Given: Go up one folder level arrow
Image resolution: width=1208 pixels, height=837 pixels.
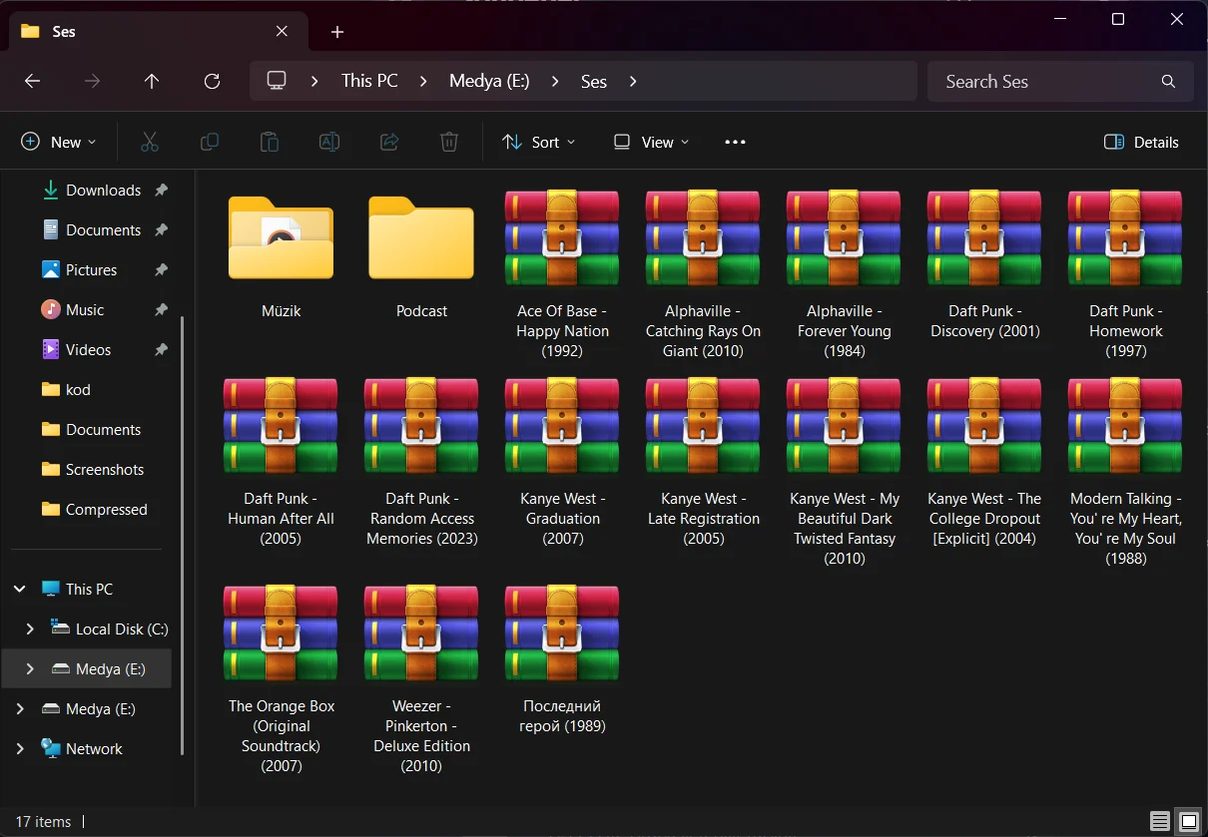Looking at the screenshot, I should click(152, 82).
